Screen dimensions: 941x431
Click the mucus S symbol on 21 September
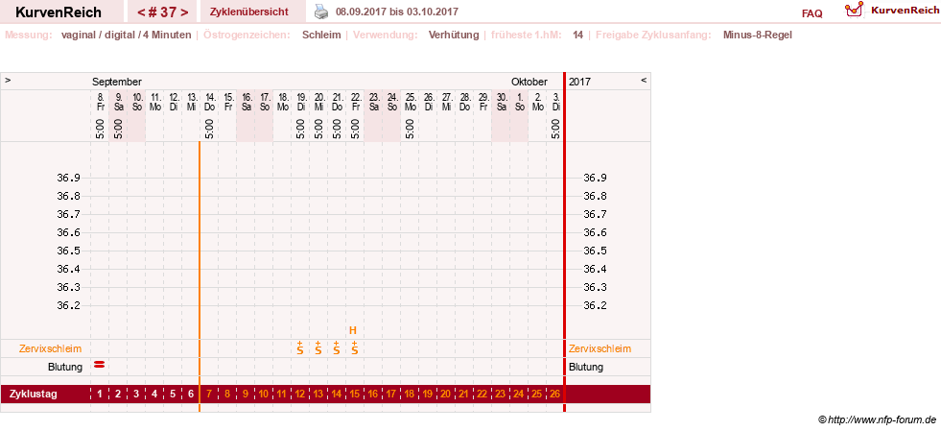[336, 348]
